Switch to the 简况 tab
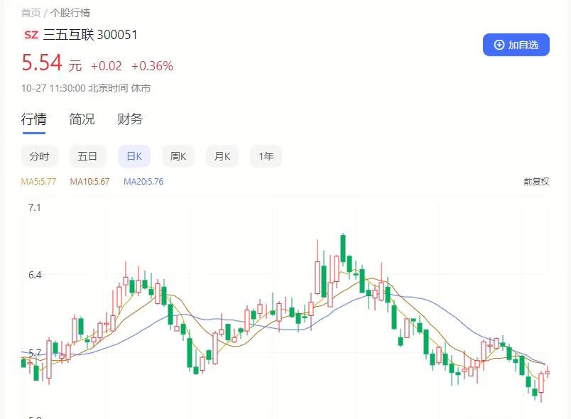Screen dimensions: 571x419 pos(82,119)
